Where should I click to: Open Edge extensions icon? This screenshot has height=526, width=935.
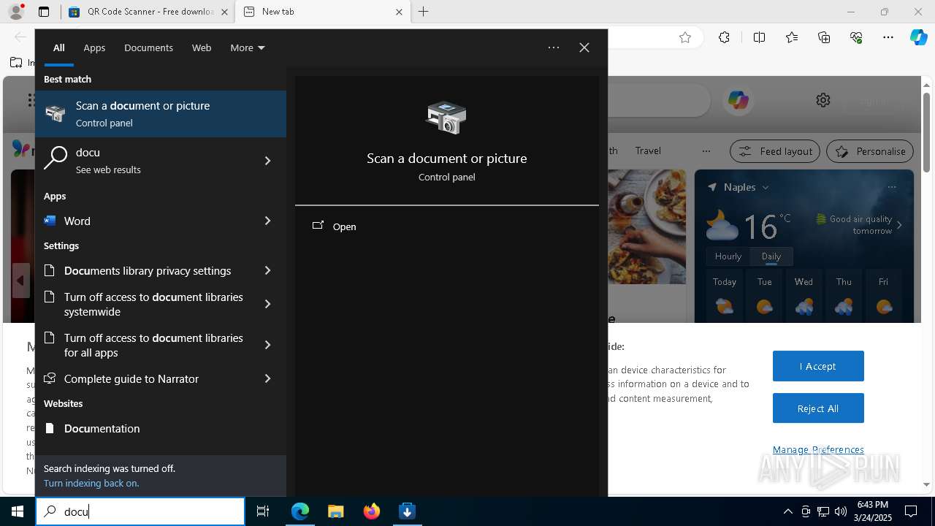(x=724, y=37)
